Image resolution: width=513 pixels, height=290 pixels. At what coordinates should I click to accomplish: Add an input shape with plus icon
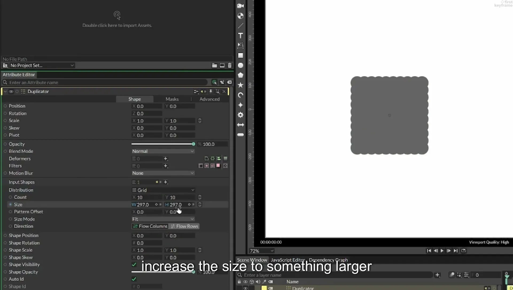coord(166,182)
